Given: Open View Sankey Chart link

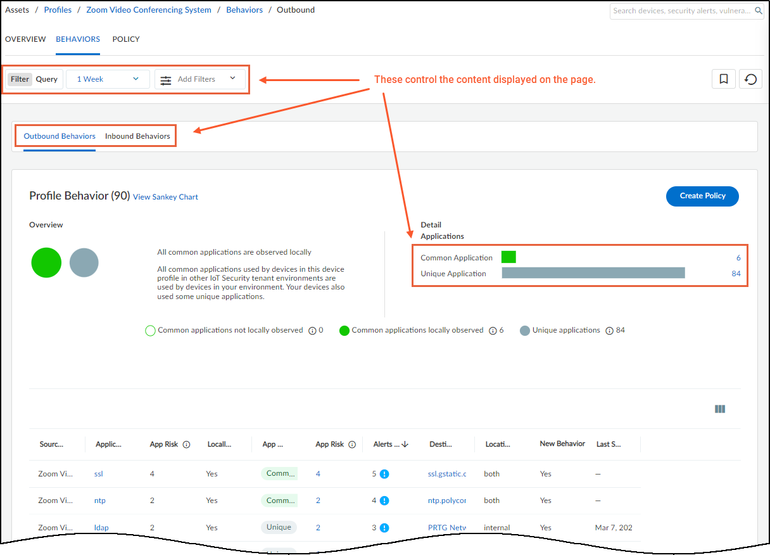Looking at the screenshot, I should (165, 197).
